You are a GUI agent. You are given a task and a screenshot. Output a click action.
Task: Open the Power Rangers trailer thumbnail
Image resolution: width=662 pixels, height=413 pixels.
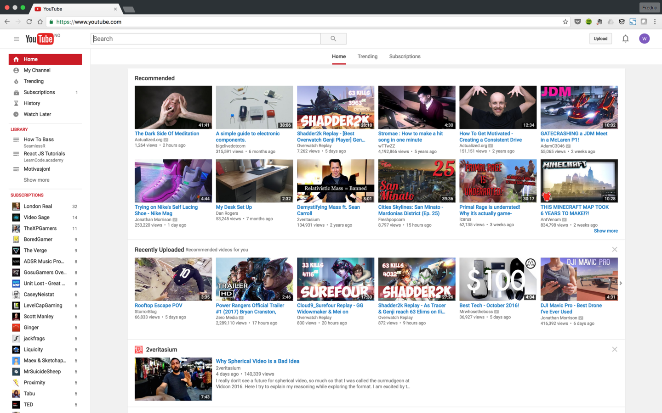254,279
